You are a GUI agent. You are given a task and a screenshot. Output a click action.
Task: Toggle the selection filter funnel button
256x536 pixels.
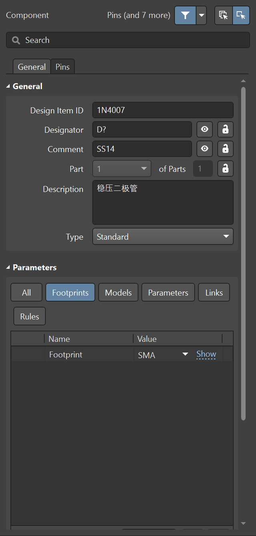point(185,16)
